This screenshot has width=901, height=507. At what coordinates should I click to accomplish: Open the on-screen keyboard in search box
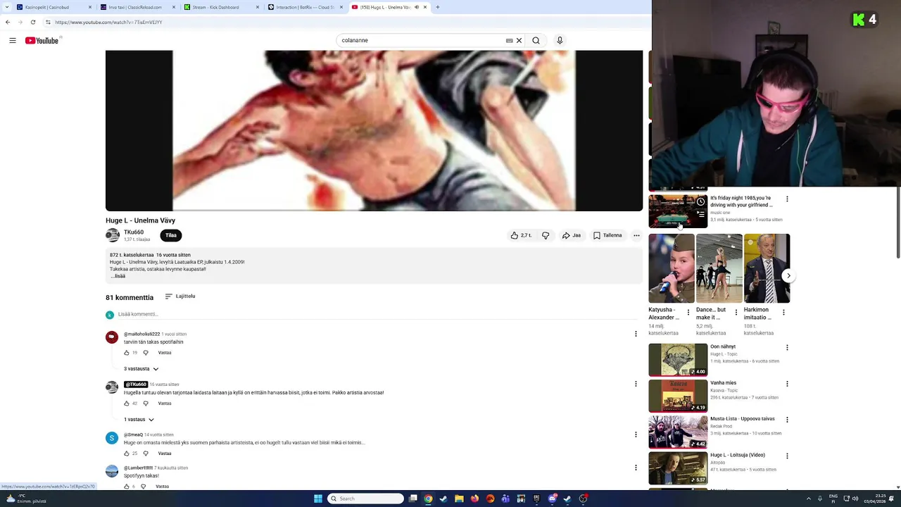pyautogui.click(x=509, y=40)
